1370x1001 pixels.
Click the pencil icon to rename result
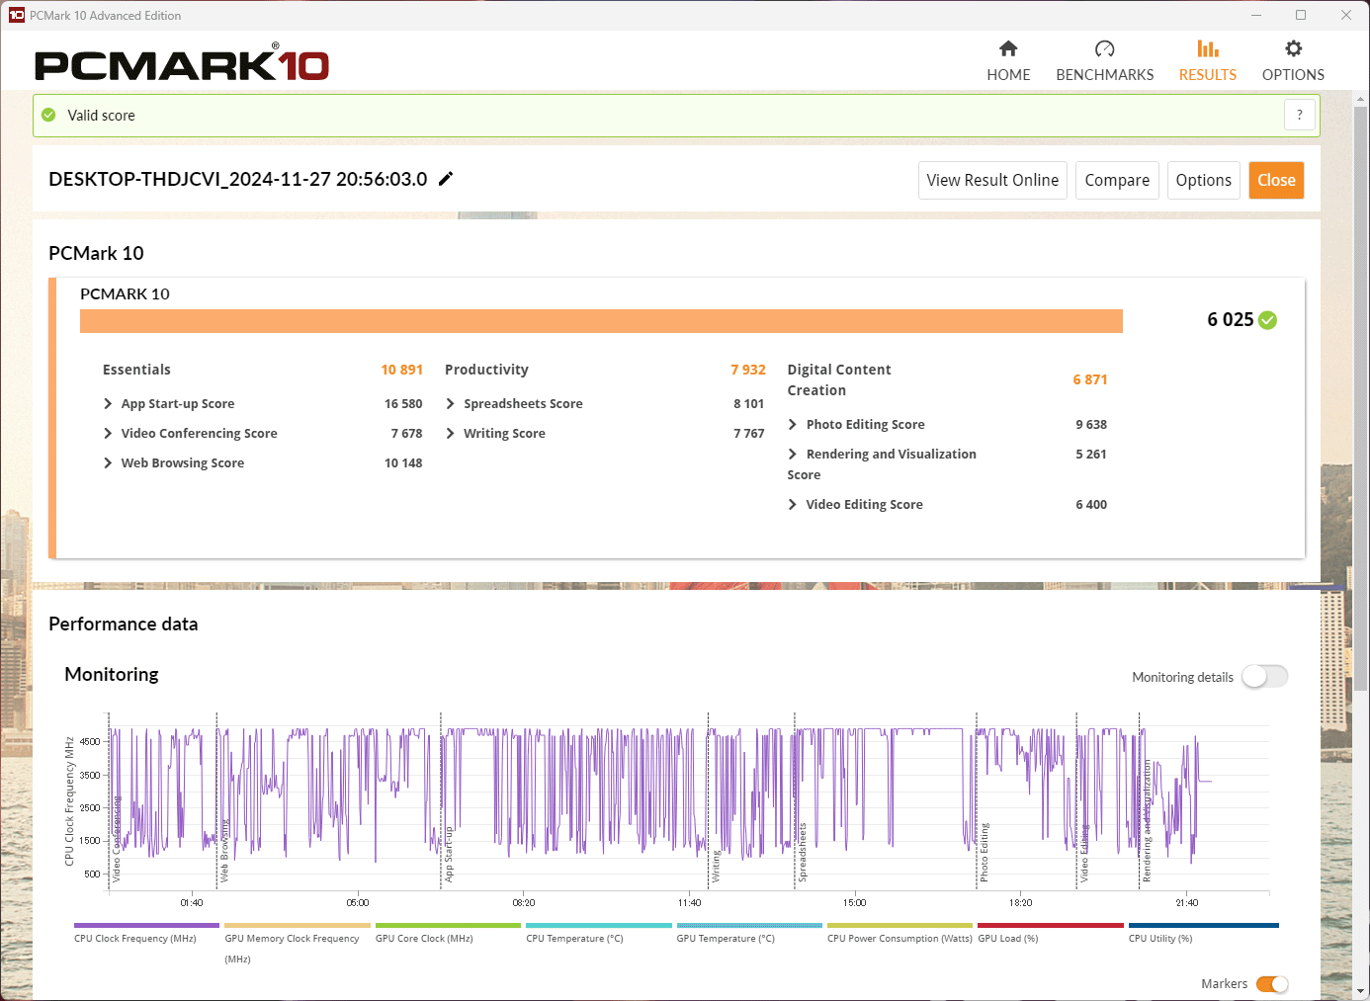(x=446, y=179)
